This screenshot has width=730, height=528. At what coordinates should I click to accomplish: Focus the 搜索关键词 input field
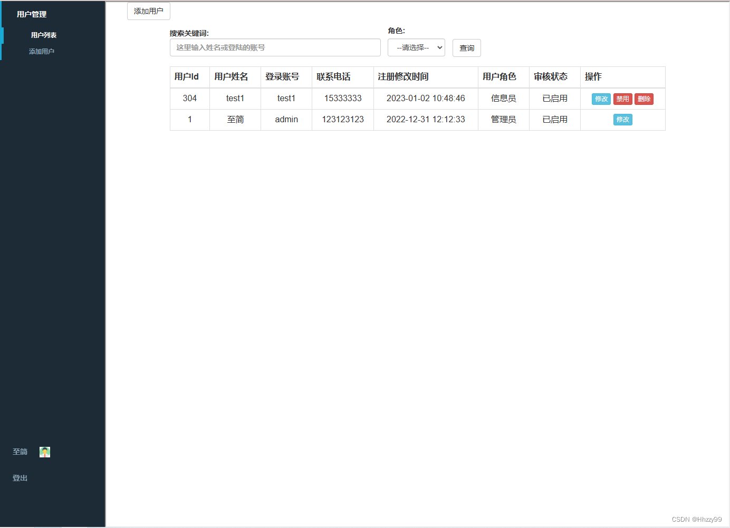pos(275,47)
